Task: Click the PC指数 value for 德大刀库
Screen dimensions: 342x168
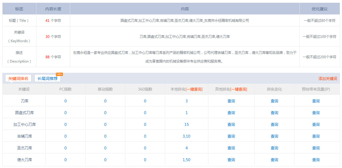Action: tap(66, 160)
